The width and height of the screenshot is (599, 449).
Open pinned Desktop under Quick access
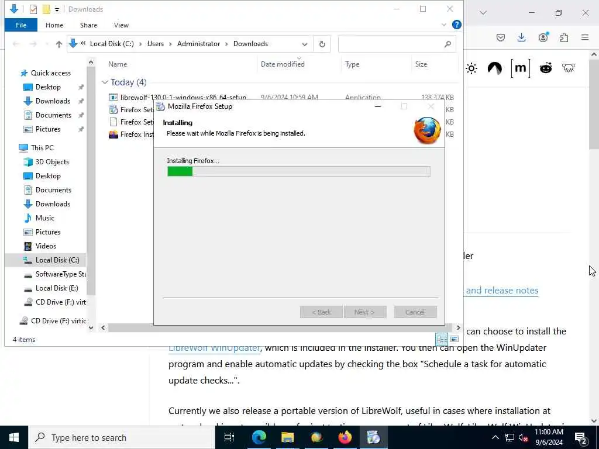tap(48, 87)
